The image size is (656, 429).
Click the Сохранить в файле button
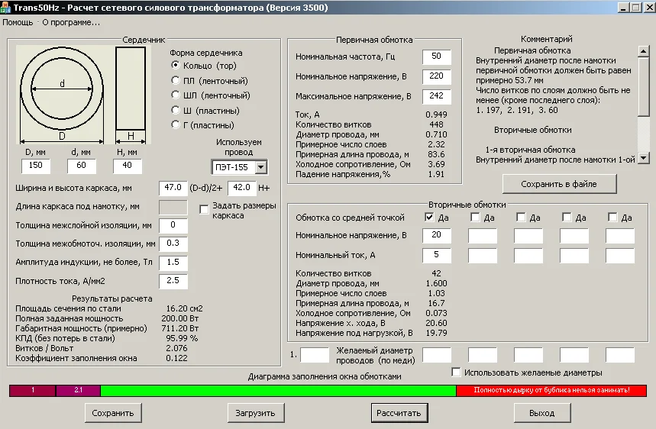click(x=559, y=184)
